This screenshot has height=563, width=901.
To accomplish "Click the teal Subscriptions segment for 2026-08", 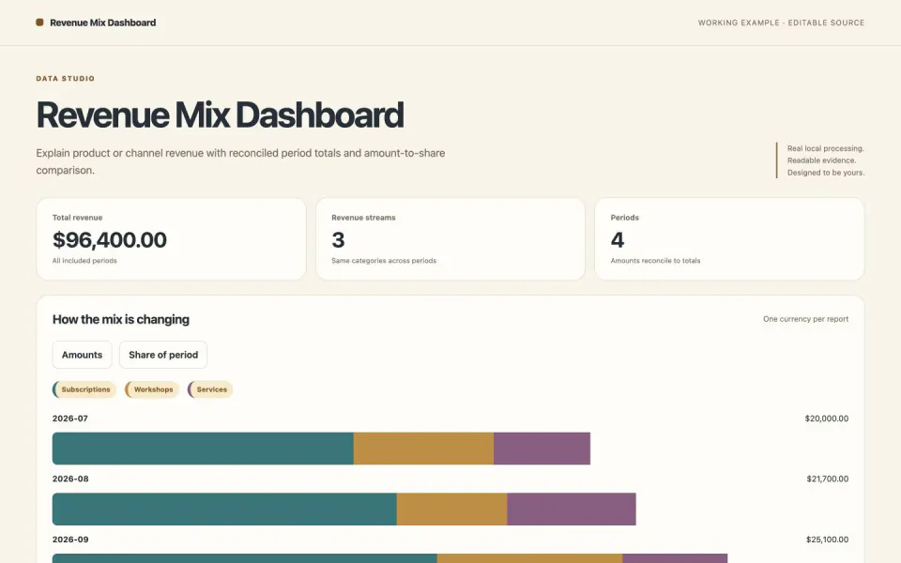I will tap(224, 509).
